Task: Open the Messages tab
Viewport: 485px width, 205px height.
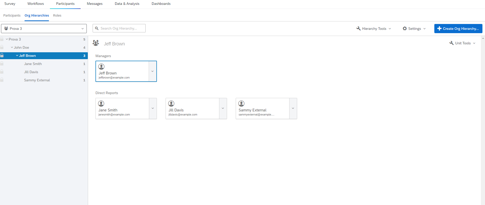Action: 95,4
